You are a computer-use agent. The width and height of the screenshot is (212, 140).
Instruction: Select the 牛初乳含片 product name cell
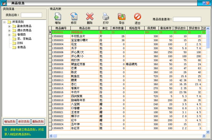coord(85,36)
